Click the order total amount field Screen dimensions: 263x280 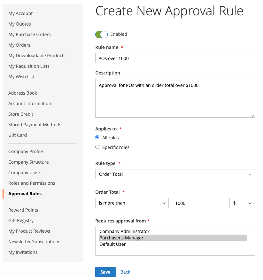point(199,203)
